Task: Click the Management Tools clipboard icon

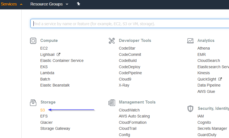Action: (112, 102)
